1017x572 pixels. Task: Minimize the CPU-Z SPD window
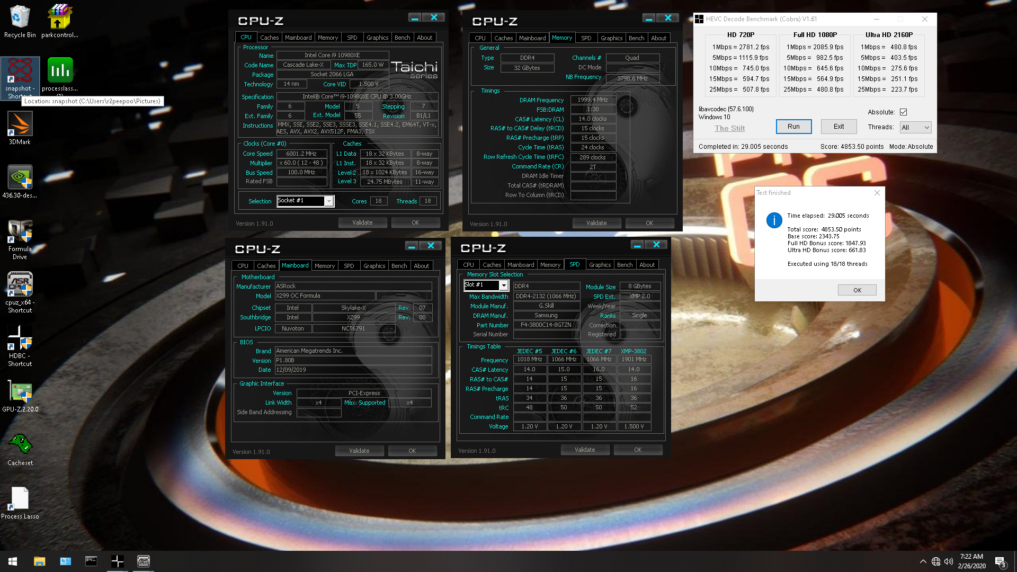tap(637, 245)
